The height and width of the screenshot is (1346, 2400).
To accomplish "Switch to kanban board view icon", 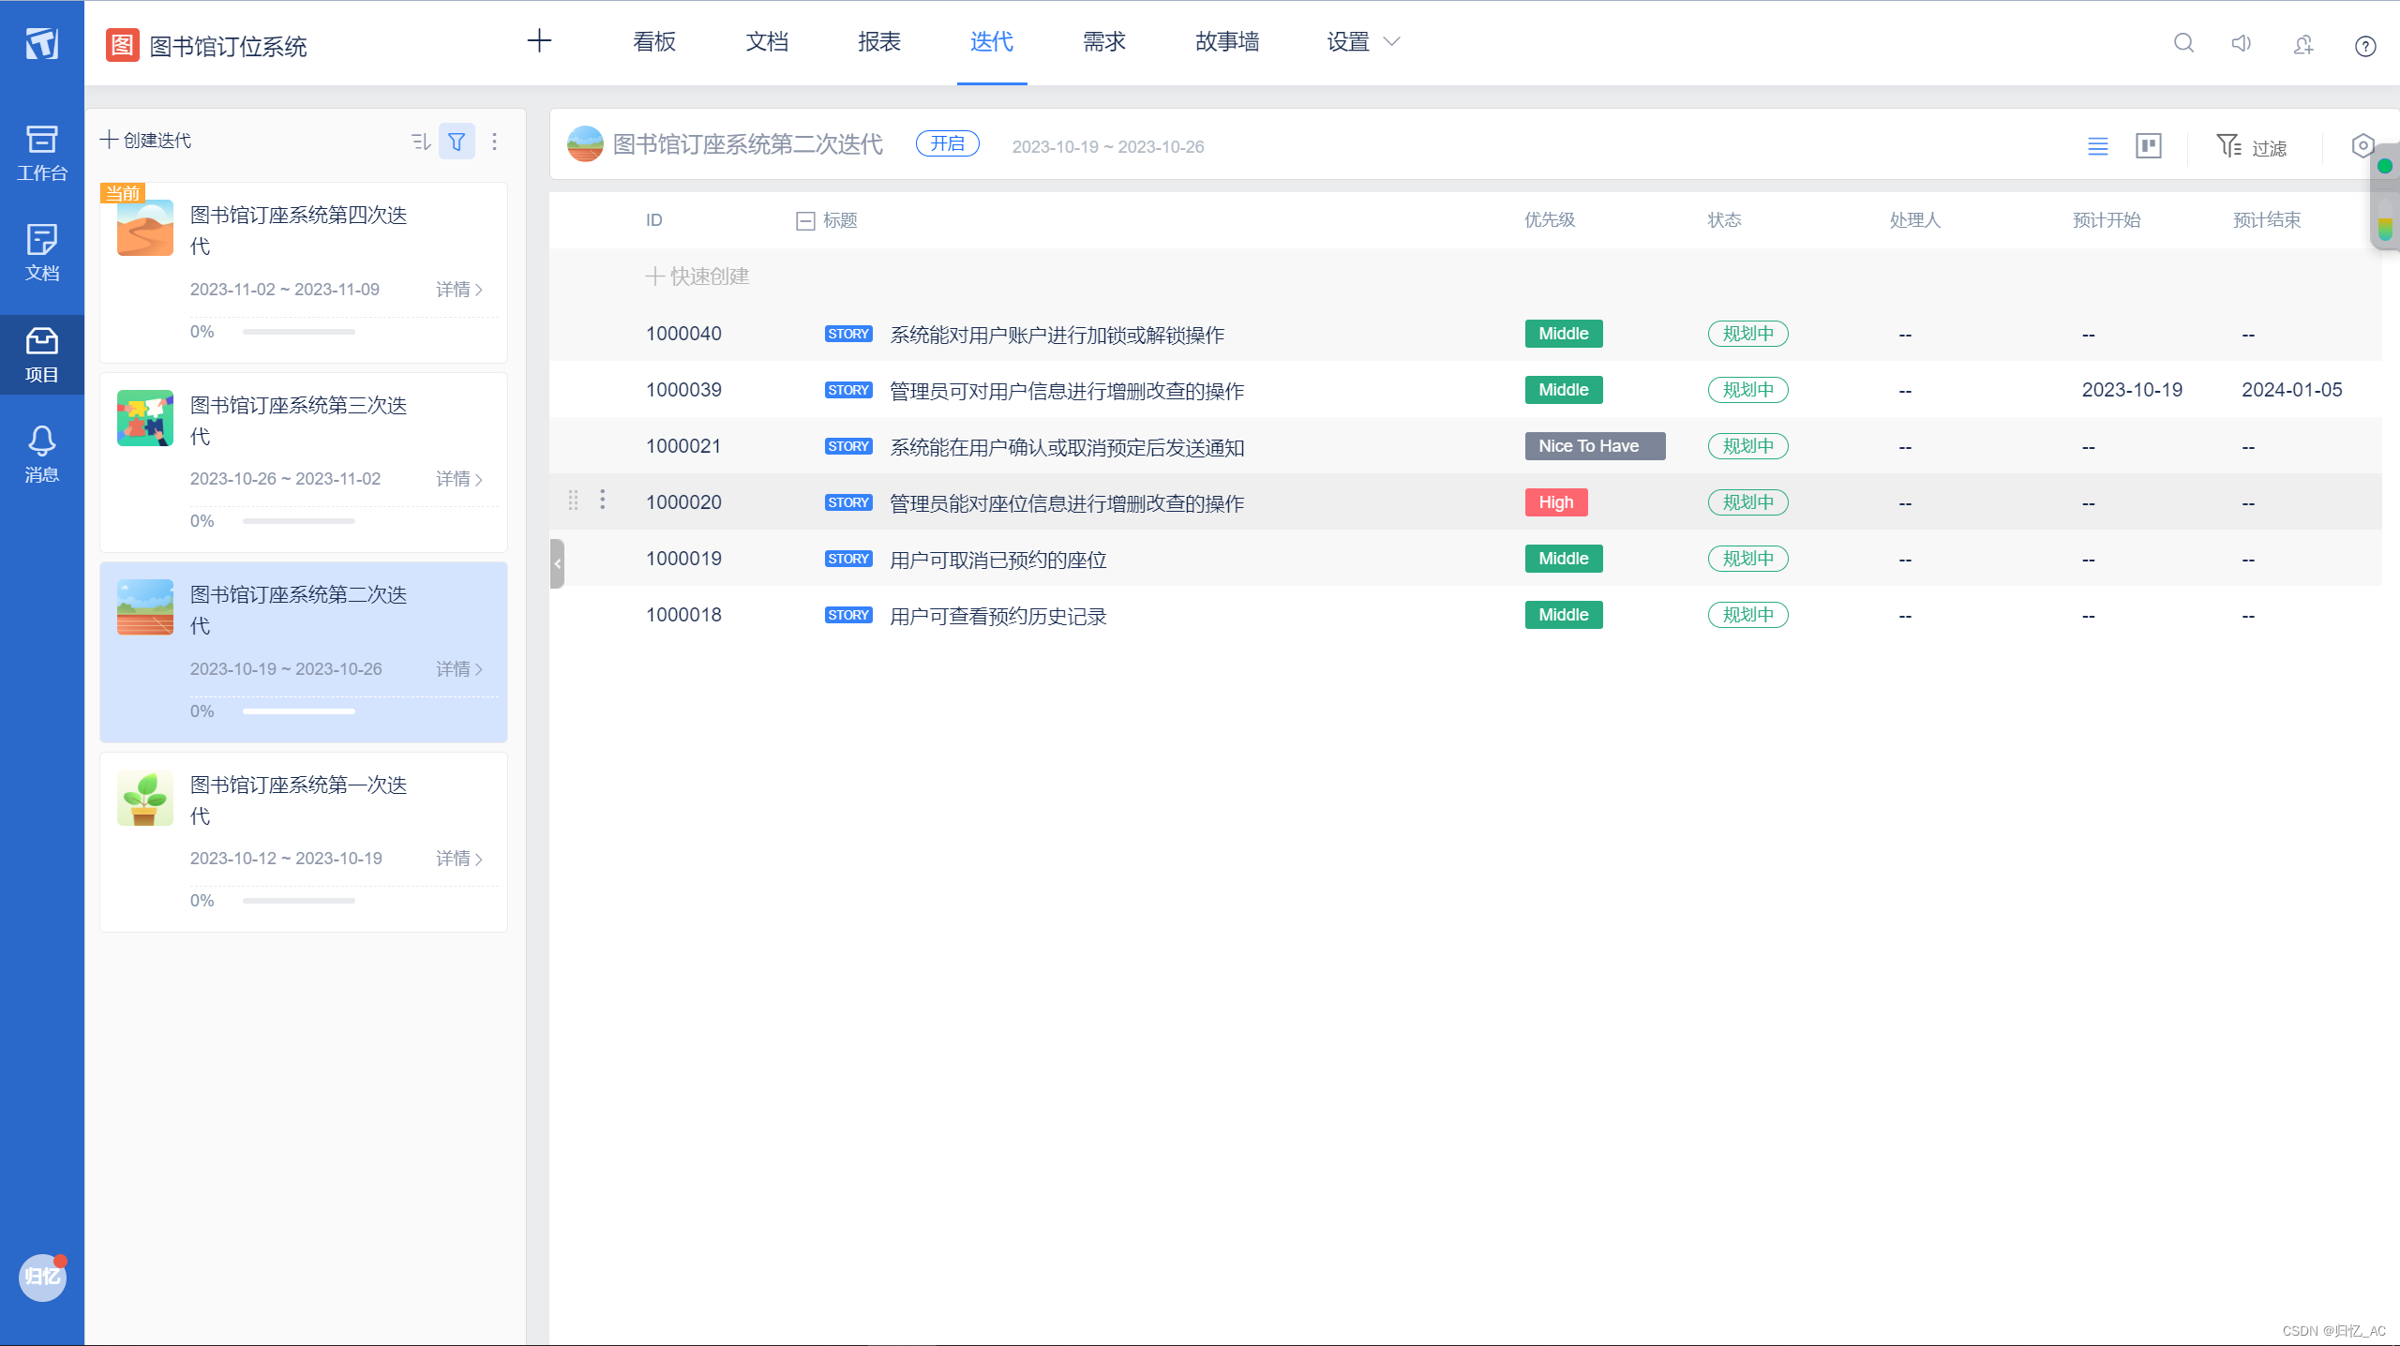I will click(2148, 146).
